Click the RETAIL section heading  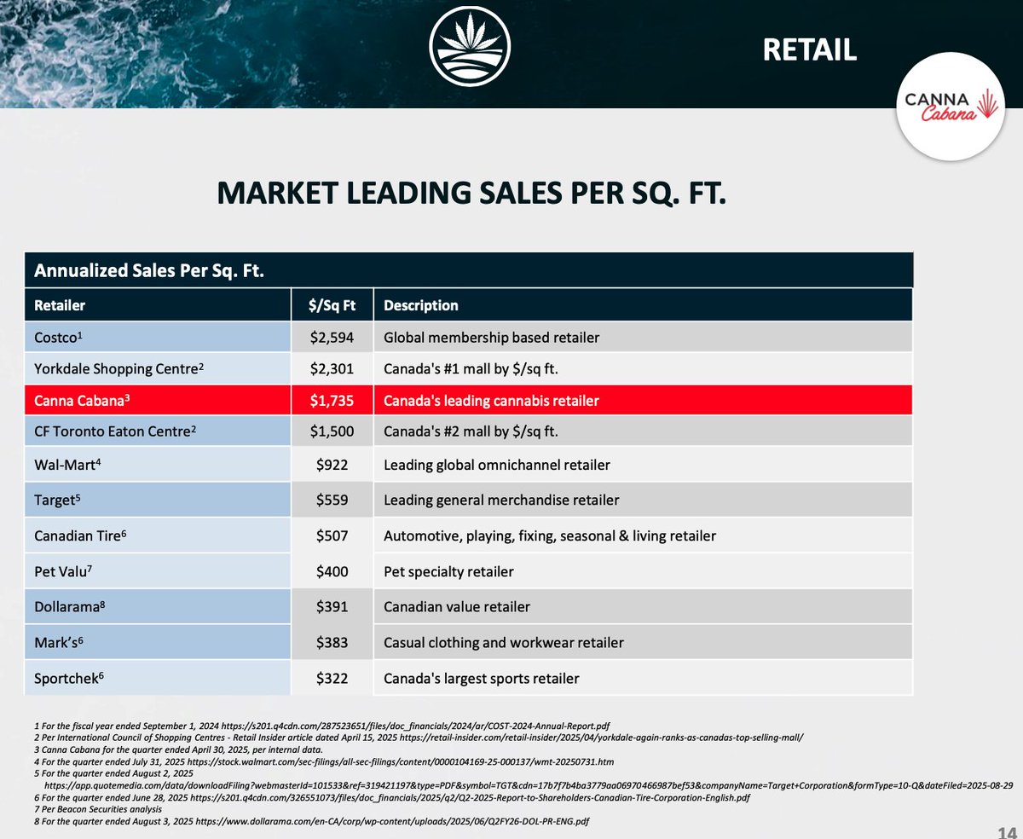(810, 49)
